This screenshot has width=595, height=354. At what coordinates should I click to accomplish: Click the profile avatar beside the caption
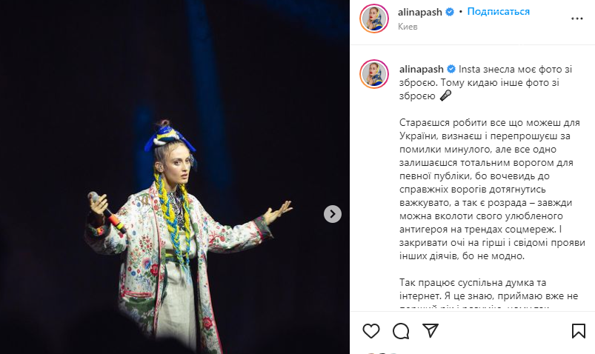(x=374, y=74)
